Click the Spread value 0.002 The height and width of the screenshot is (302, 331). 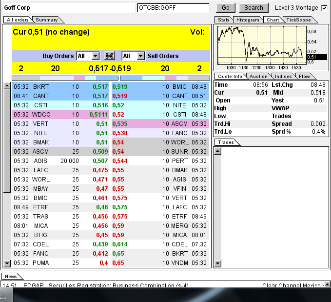(318, 124)
